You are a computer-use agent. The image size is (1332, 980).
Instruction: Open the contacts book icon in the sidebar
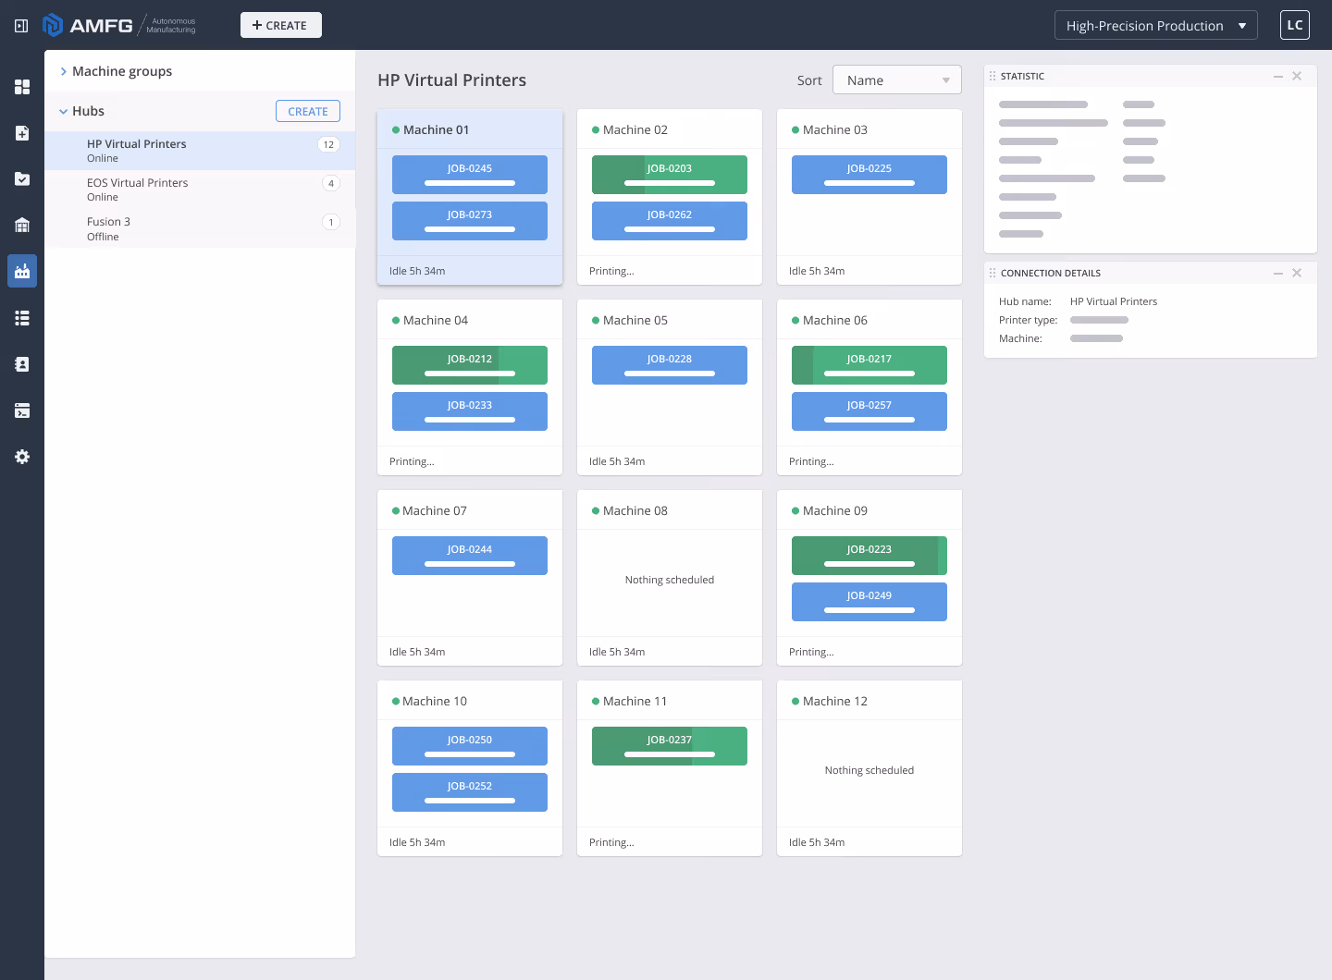pos(22,364)
